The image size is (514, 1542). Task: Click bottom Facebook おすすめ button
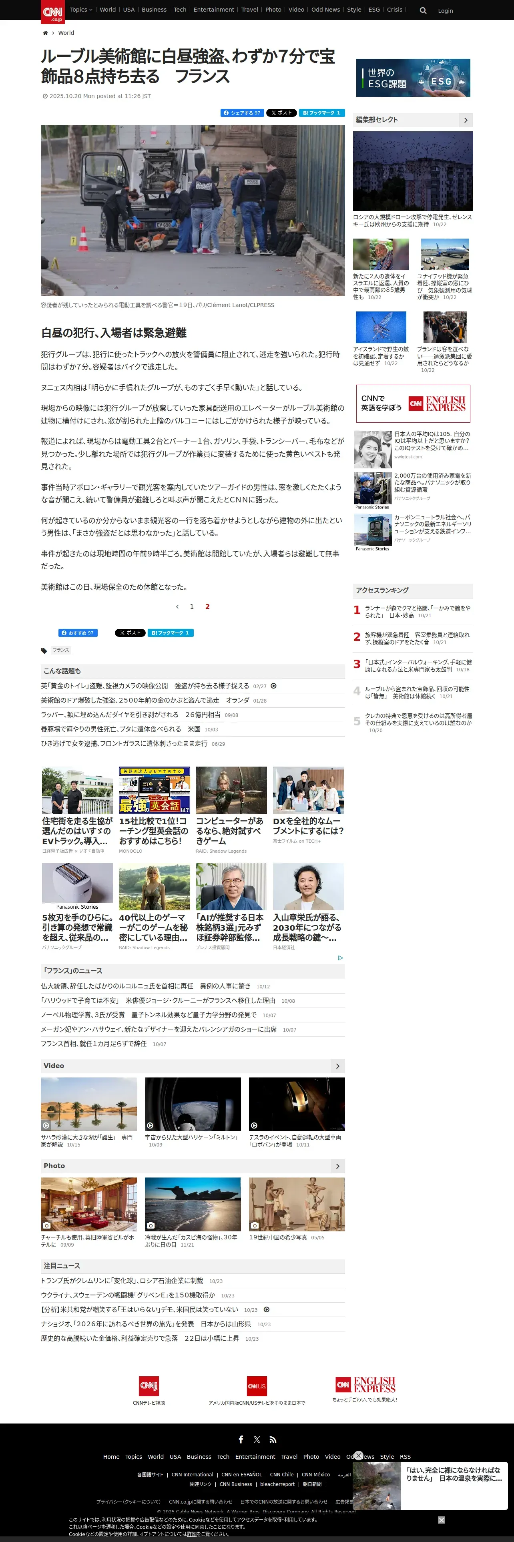click(x=78, y=633)
